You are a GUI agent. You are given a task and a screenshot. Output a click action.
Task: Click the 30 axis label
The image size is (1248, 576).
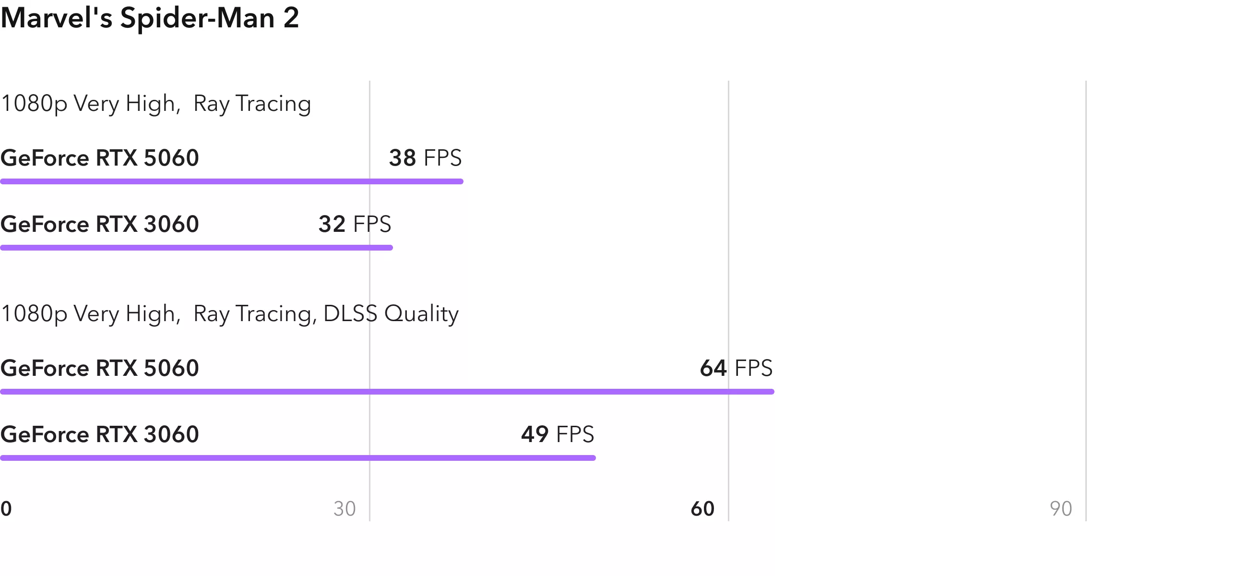click(345, 509)
